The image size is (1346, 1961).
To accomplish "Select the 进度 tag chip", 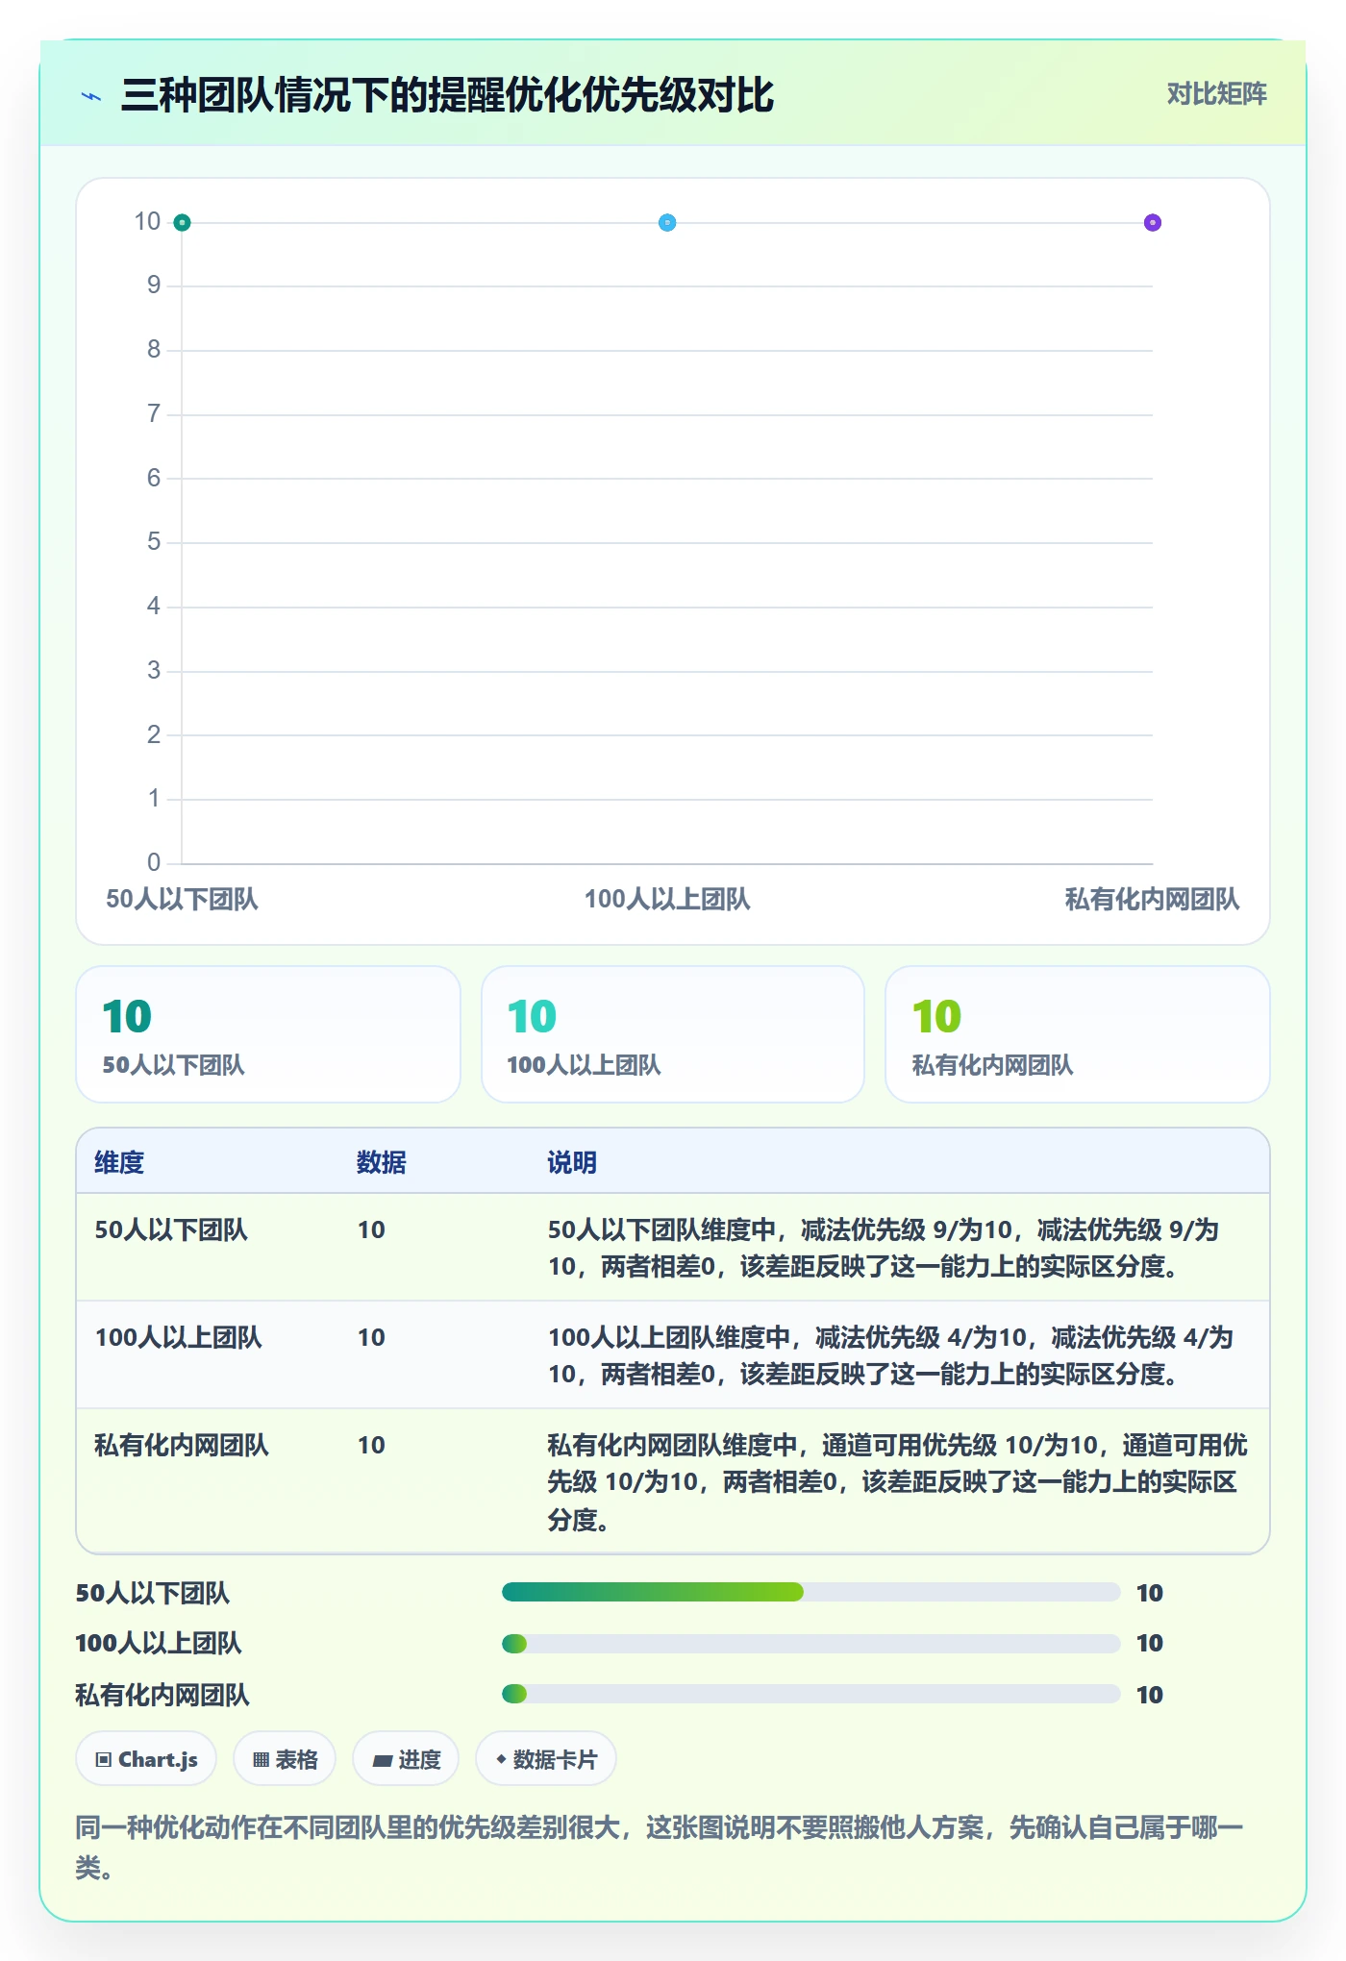I will point(406,1759).
